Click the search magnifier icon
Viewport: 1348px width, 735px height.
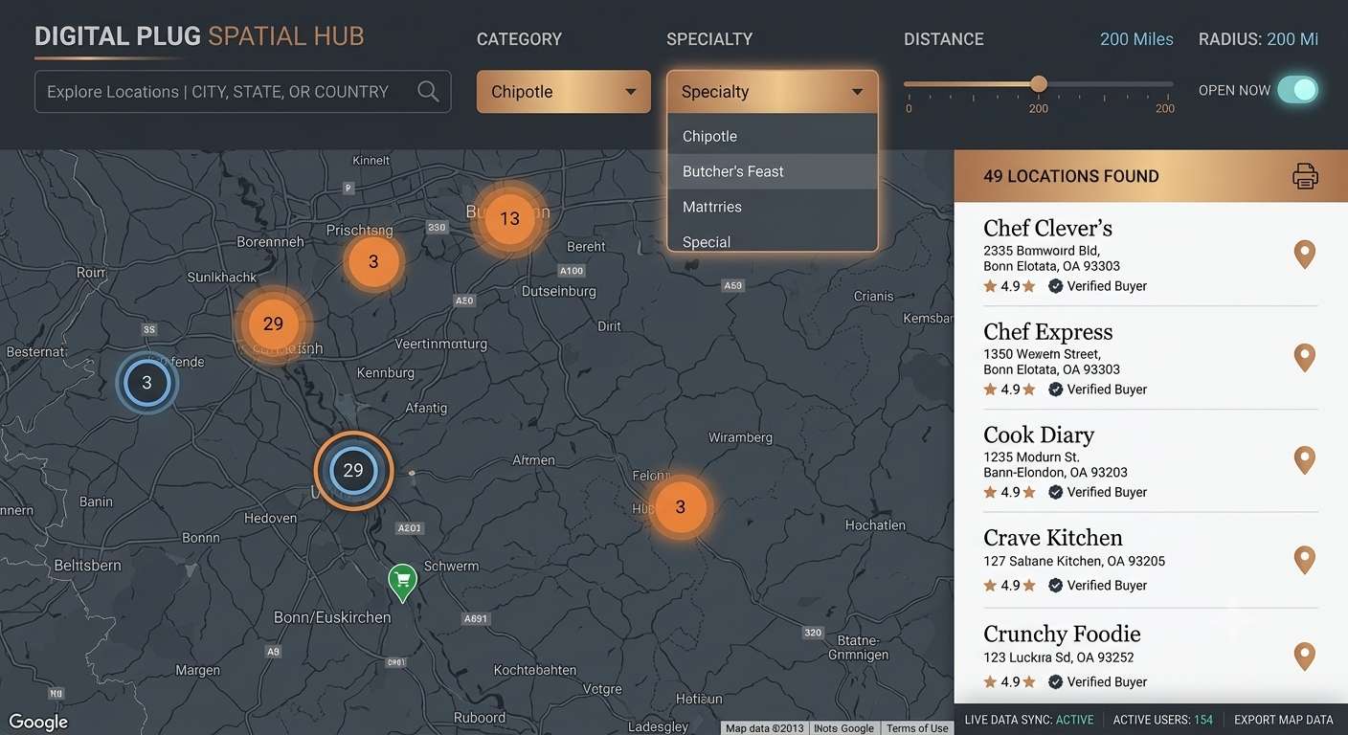tap(428, 91)
